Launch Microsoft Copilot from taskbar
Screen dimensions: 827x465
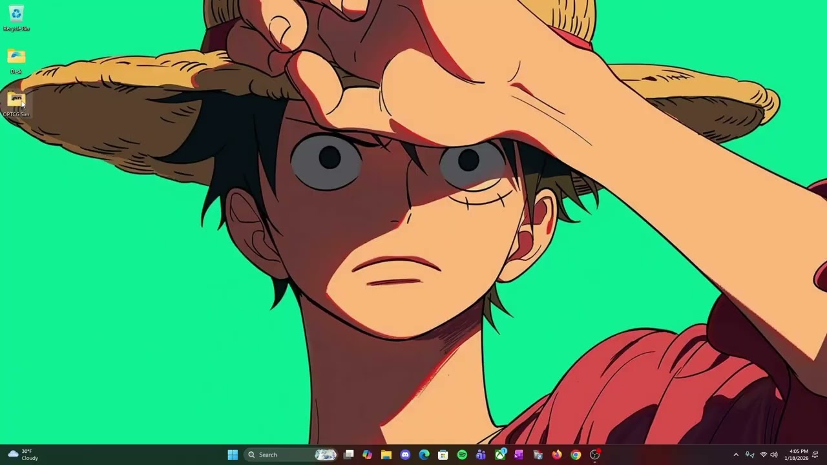[x=367, y=455]
